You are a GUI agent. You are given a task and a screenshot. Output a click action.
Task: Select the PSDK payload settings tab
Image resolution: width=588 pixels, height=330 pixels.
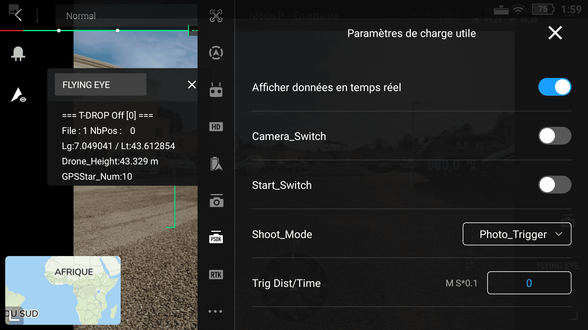click(216, 238)
